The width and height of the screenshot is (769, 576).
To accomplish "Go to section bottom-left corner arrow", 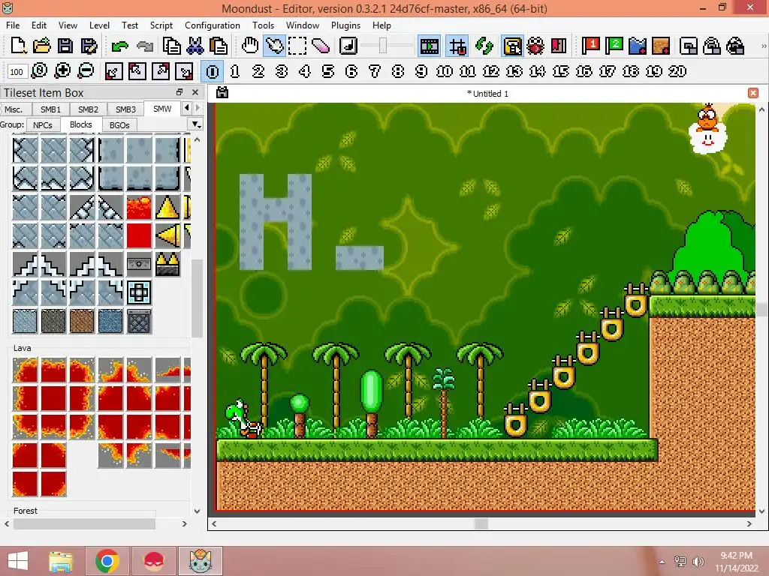I will [113, 71].
